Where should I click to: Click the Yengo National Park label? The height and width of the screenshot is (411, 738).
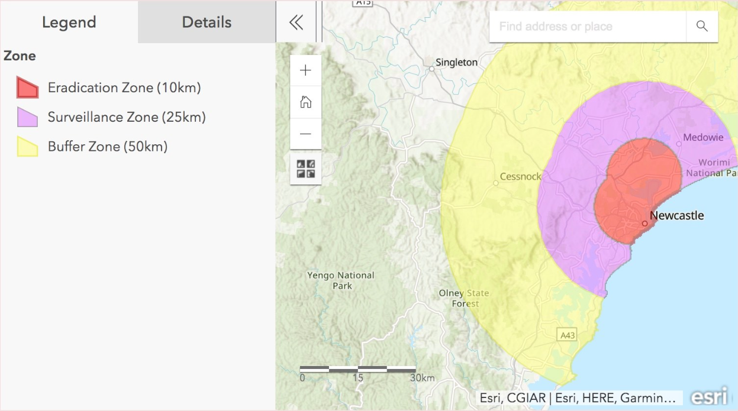coord(341,280)
